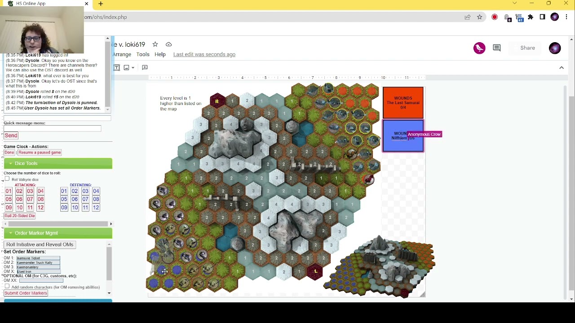Hide the menus with the collapse chevron
575x323 pixels.
tap(562, 68)
